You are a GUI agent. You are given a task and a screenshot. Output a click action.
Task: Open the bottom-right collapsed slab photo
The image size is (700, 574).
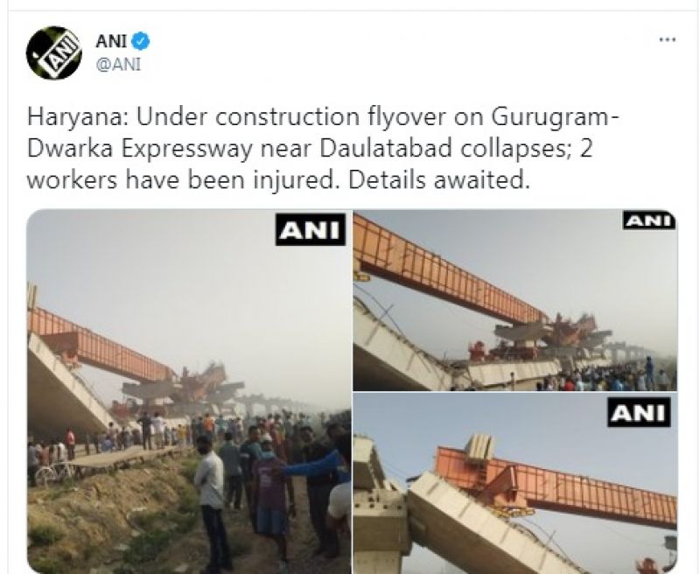pos(515,483)
